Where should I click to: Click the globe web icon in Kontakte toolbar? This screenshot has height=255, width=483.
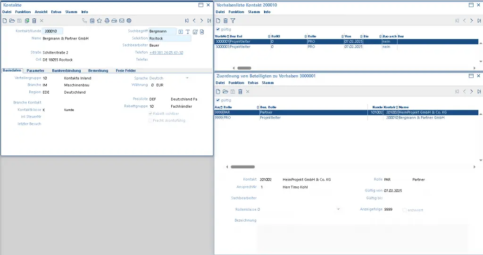[129, 21]
